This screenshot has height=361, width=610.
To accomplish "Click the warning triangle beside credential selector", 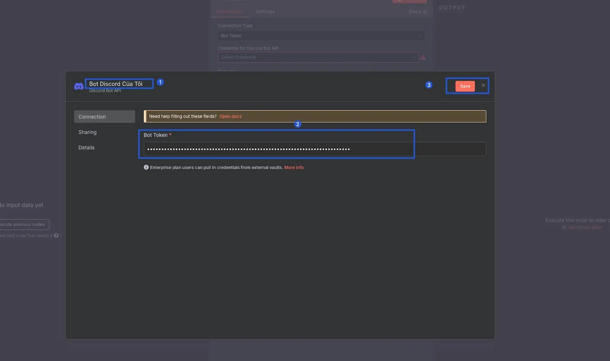I will (x=423, y=57).
